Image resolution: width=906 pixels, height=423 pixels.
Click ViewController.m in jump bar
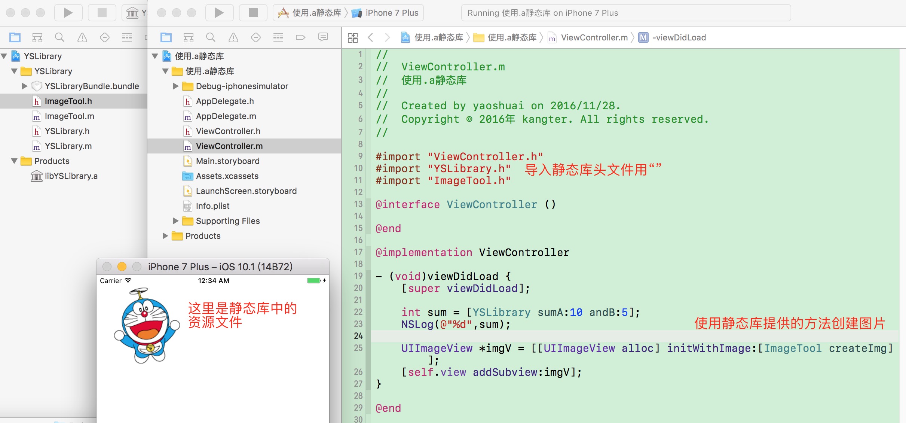[588, 37]
